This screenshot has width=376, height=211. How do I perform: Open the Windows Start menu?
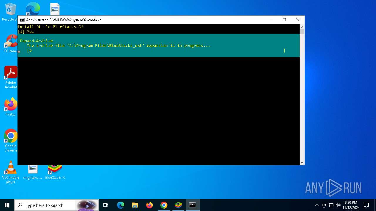pyautogui.click(x=7, y=205)
